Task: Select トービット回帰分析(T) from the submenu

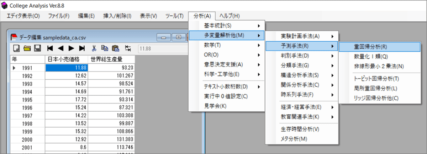Action: [x=380, y=78]
